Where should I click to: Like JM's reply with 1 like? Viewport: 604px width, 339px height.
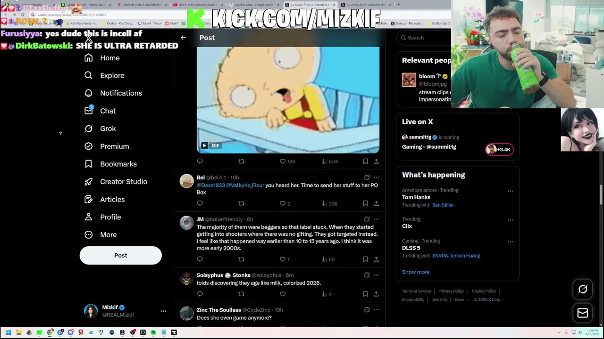[x=285, y=259]
